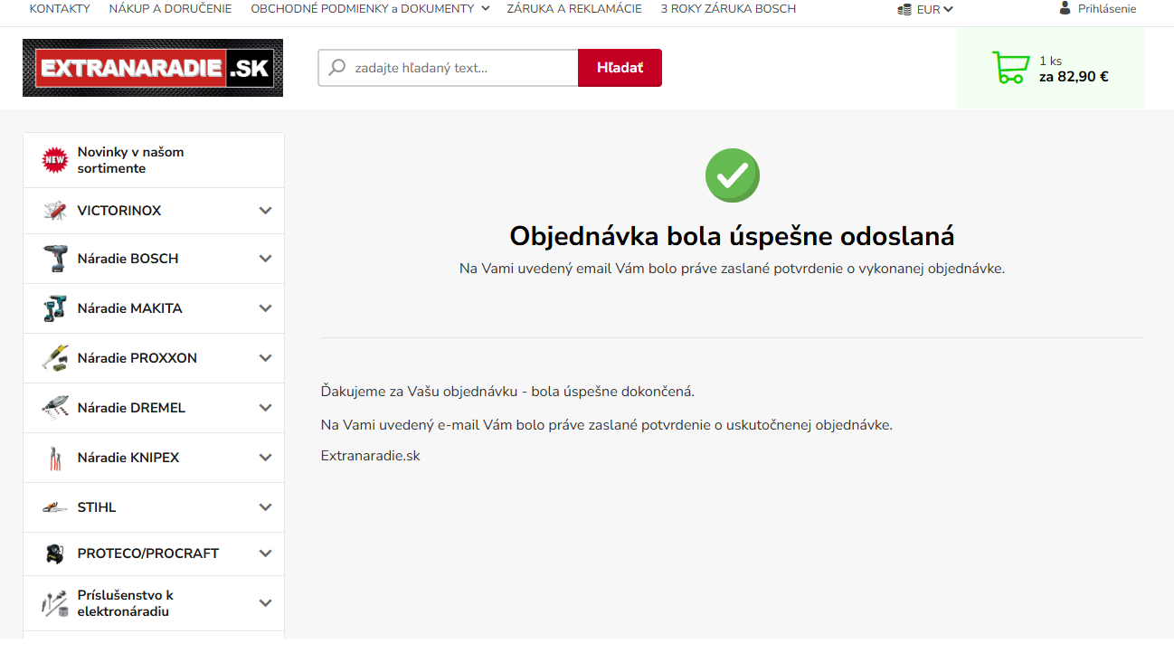Click the Bosch drill icon

(55, 259)
